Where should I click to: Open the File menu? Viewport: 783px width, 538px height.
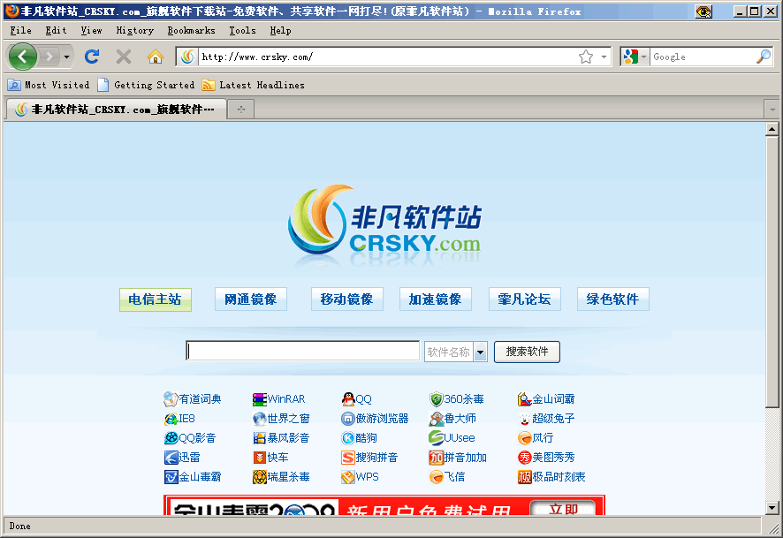coord(20,30)
